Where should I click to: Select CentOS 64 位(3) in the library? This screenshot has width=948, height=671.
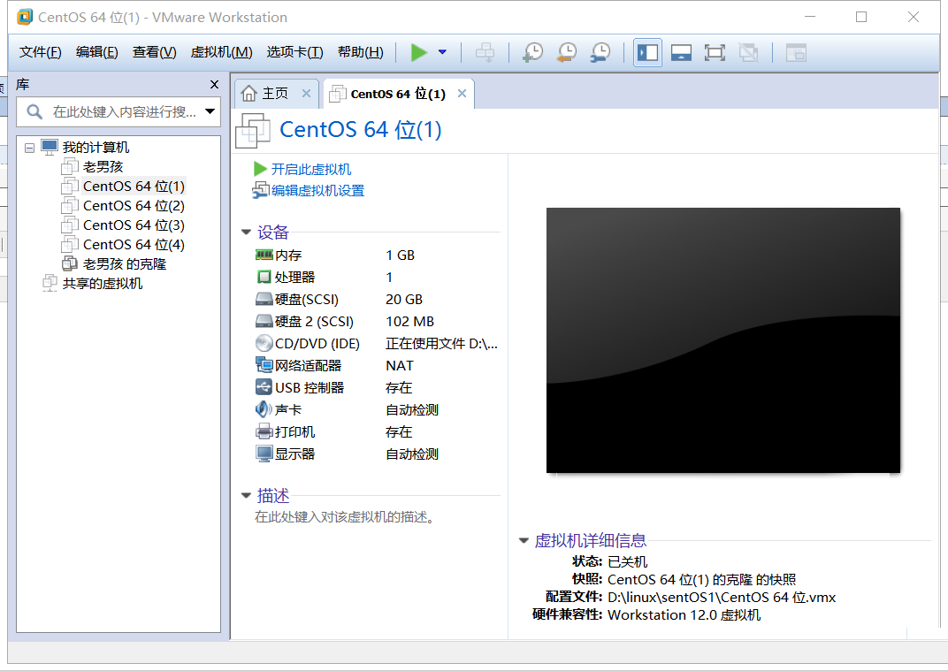(134, 225)
